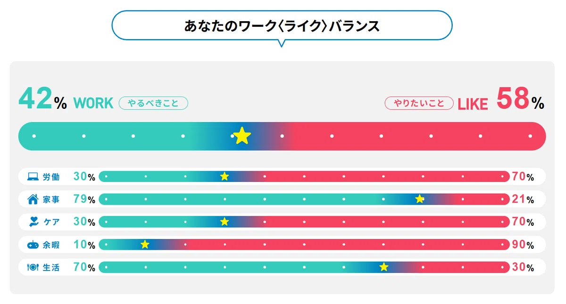Click the 90% value on the 余暇 row

coord(523,245)
